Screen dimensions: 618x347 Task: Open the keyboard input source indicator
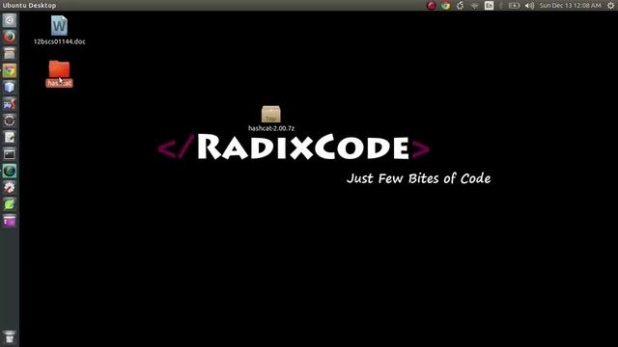[x=490, y=6]
